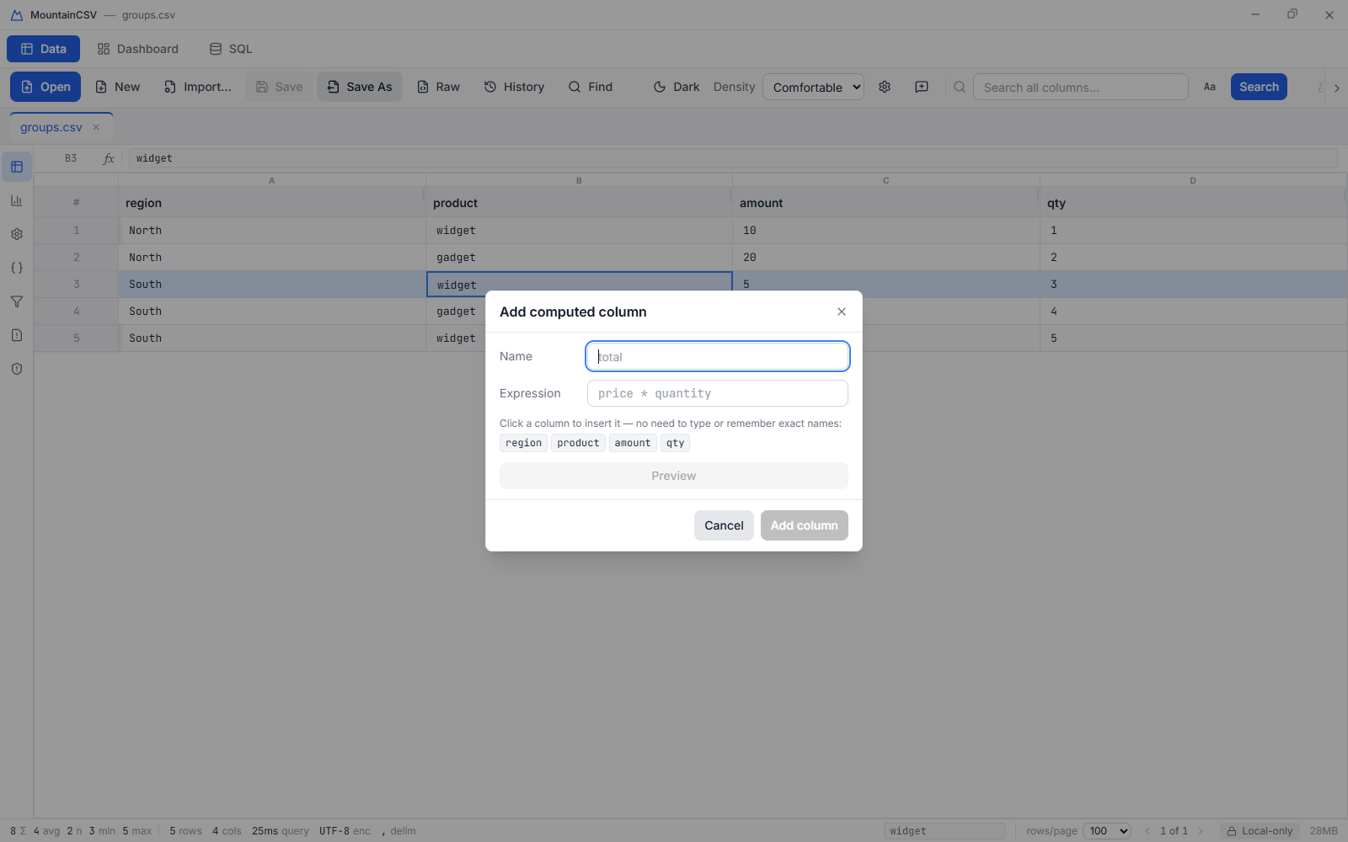Switch to the Data tab
The width and height of the screenshot is (1348, 842).
(x=44, y=49)
